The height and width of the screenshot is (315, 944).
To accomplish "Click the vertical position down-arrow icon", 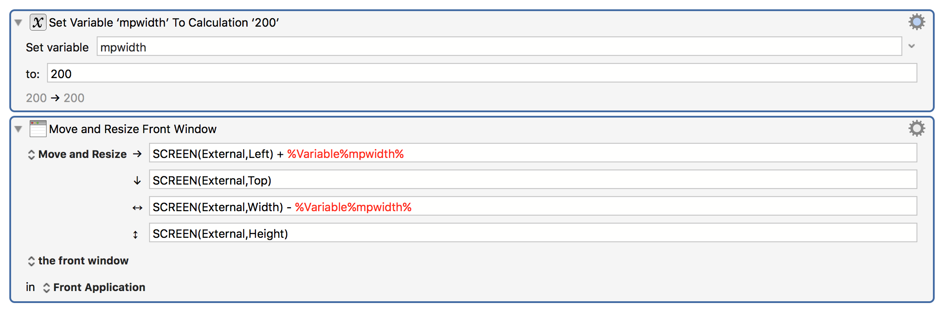I will [138, 181].
